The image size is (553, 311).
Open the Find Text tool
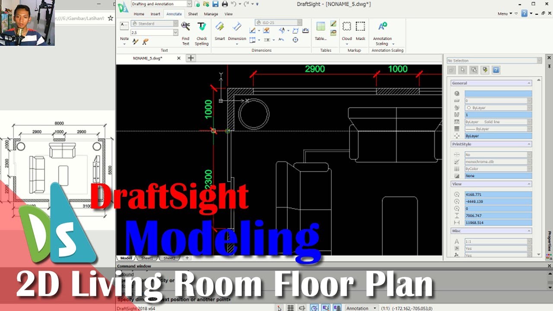coord(186,34)
